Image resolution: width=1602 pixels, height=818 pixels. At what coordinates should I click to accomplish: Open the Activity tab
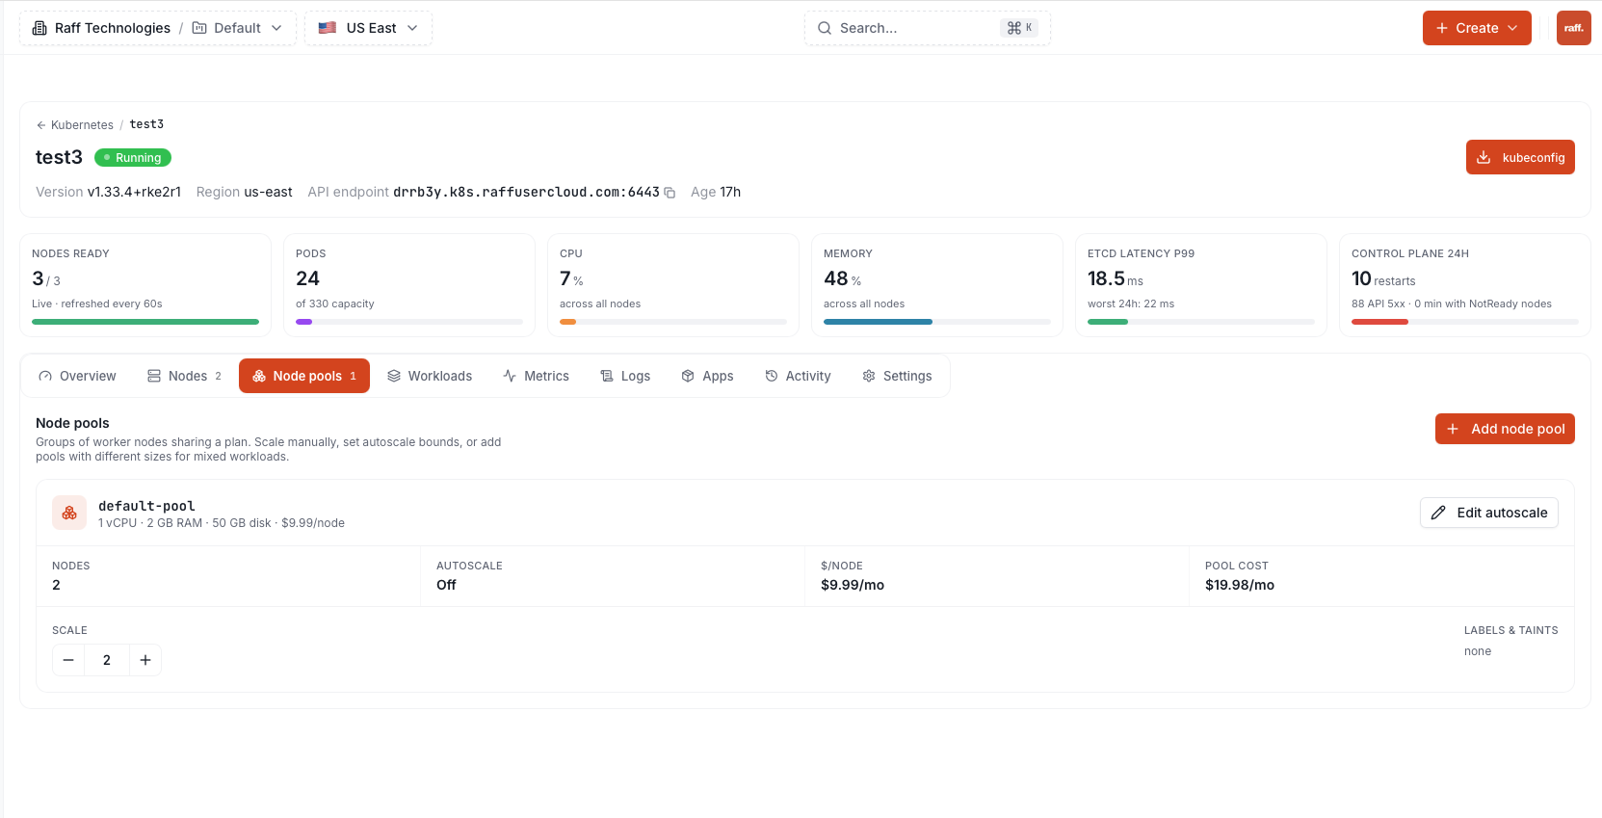798,376
